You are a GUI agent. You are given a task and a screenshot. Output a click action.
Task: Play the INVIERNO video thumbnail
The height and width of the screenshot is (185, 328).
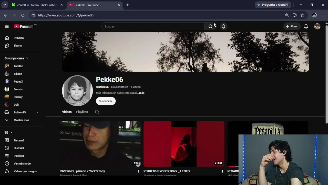(x=100, y=144)
